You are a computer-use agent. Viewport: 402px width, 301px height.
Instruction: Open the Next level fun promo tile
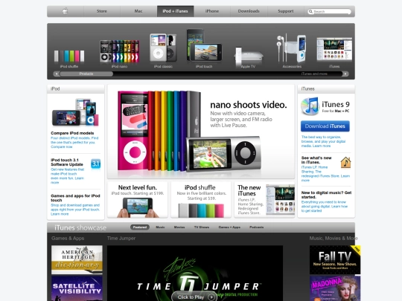pyautogui.click(x=138, y=200)
